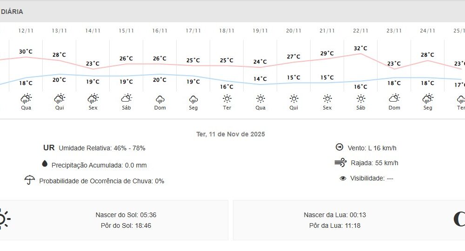This screenshot has height=251, width=465.
Task: Click the gust icon next to Rajada
Action: point(340,163)
